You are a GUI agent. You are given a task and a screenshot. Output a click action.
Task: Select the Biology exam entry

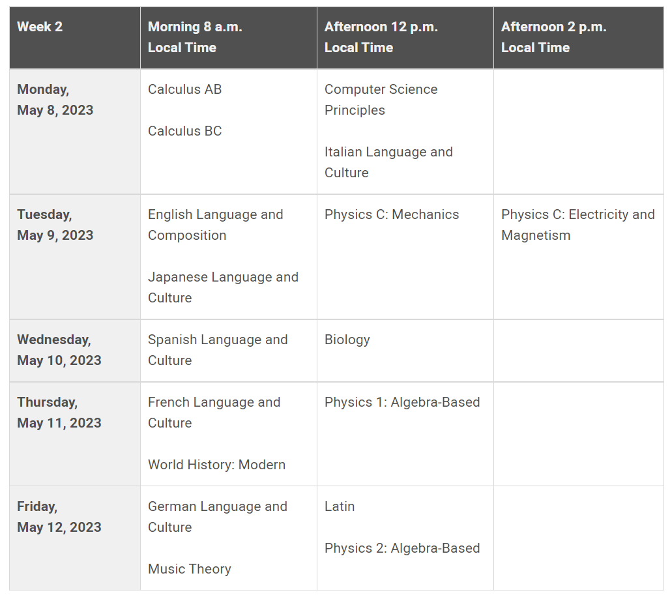[347, 340]
